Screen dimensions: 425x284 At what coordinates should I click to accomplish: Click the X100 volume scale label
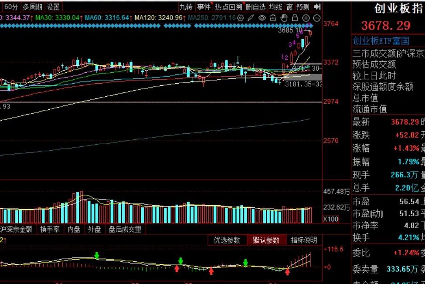click(331, 219)
